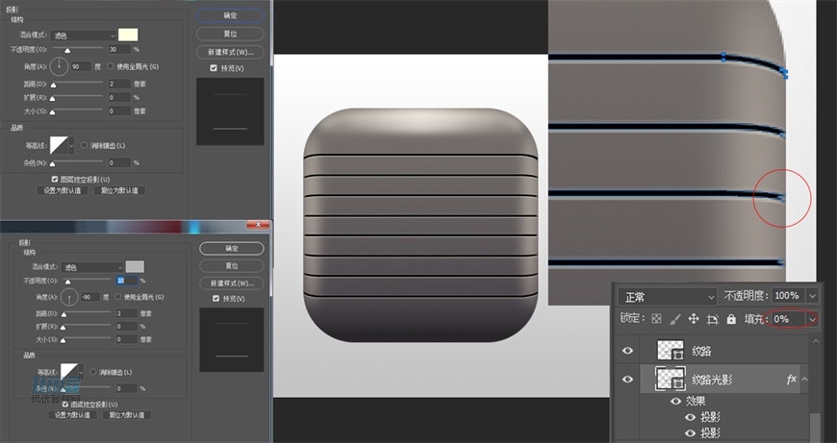Open 等高线 contour picker in the 10% opacity dialog

coord(81,372)
